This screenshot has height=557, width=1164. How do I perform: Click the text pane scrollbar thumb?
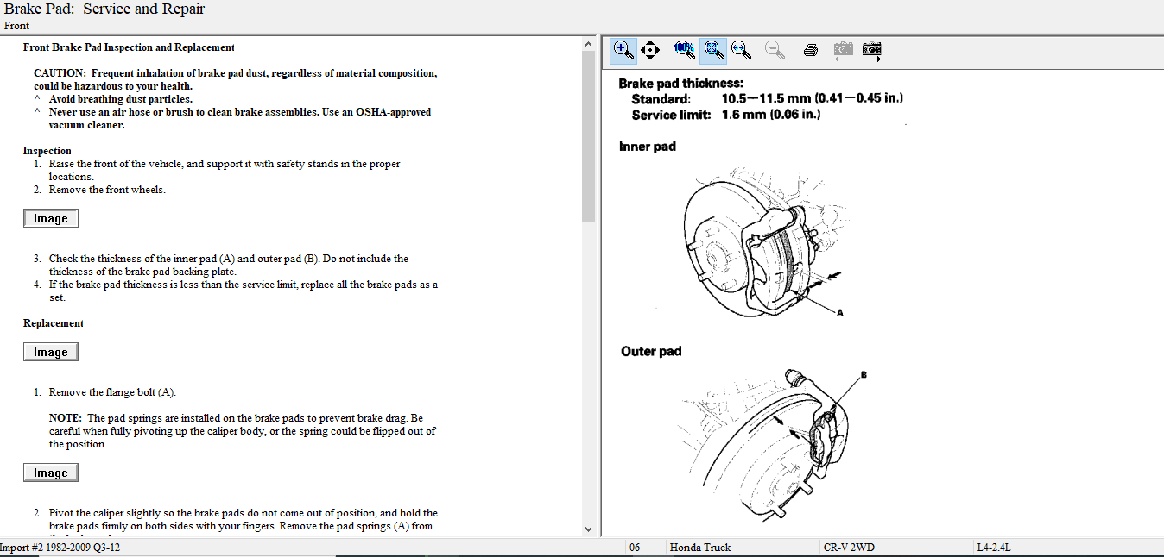[x=589, y=129]
